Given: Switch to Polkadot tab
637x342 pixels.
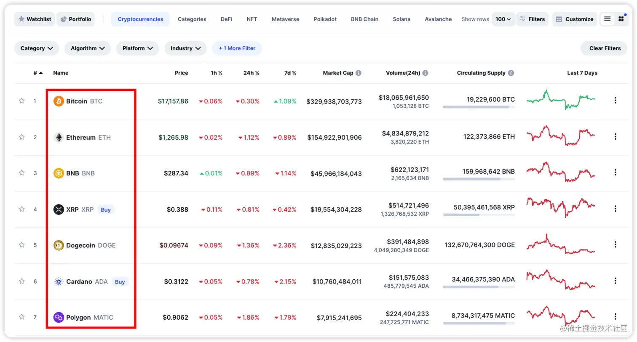Looking at the screenshot, I should 325,19.
